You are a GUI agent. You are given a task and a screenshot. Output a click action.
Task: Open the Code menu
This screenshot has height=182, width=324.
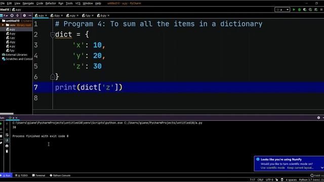point(39,4)
